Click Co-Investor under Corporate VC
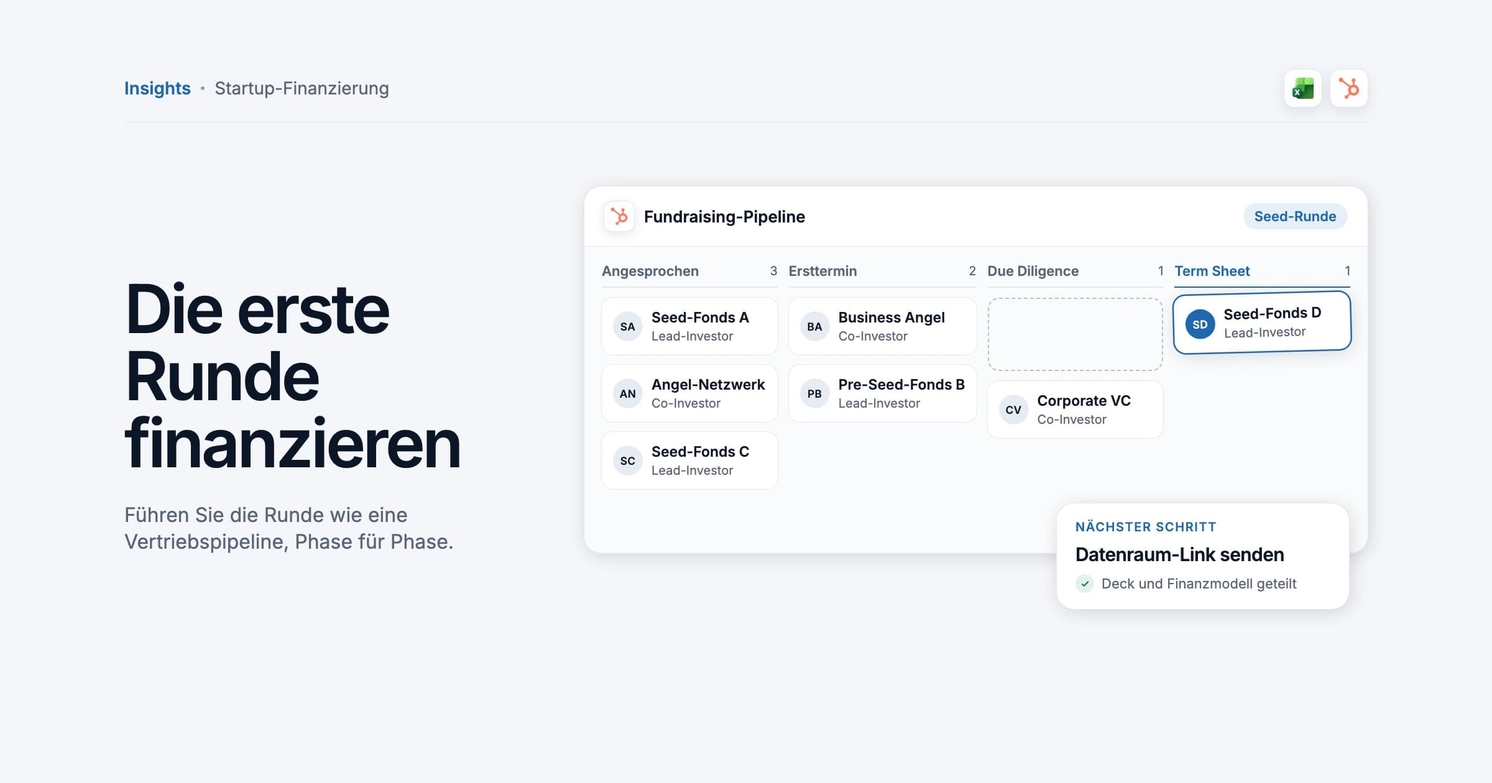This screenshot has height=783, width=1492. [1072, 419]
